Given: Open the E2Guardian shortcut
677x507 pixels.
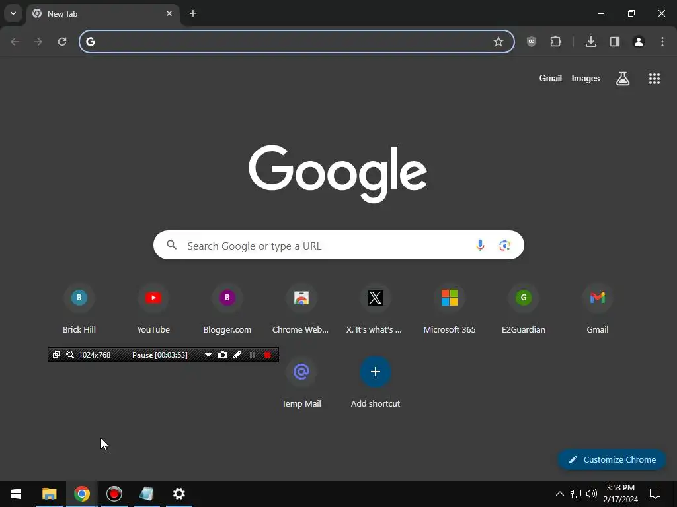Looking at the screenshot, I should pos(524,309).
